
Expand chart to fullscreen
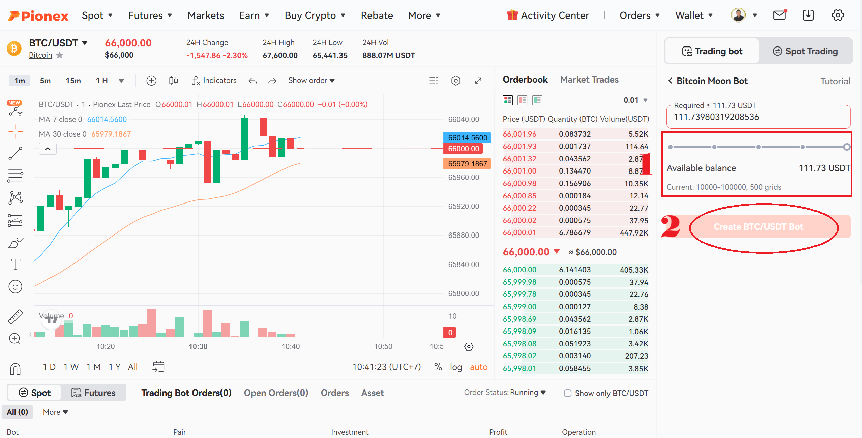click(x=478, y=81)
